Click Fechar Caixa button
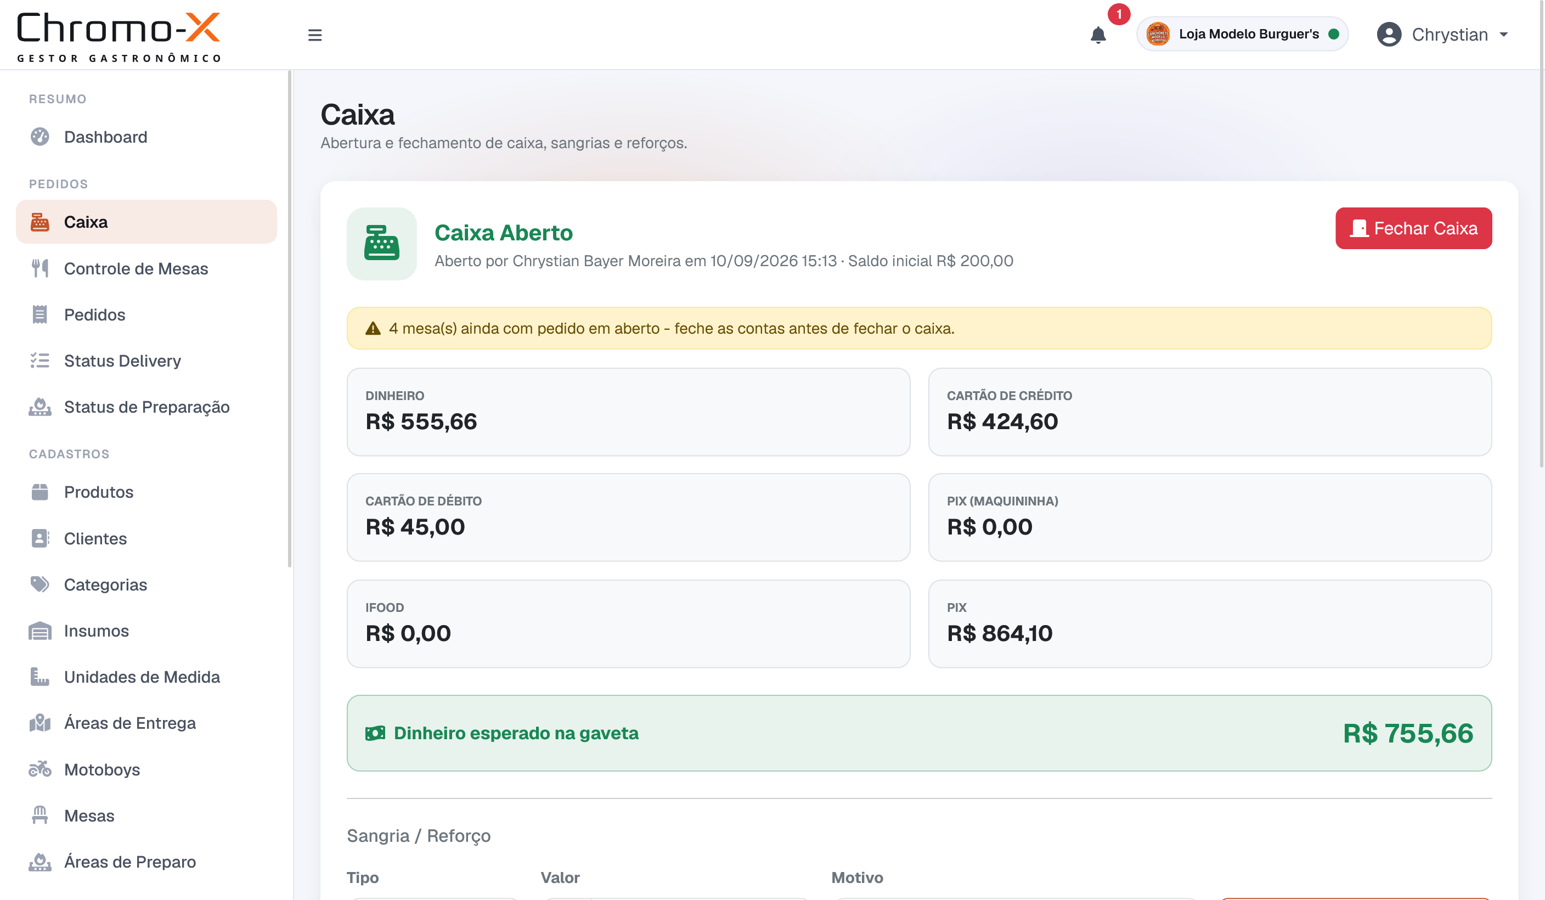 click(1413, 228)
